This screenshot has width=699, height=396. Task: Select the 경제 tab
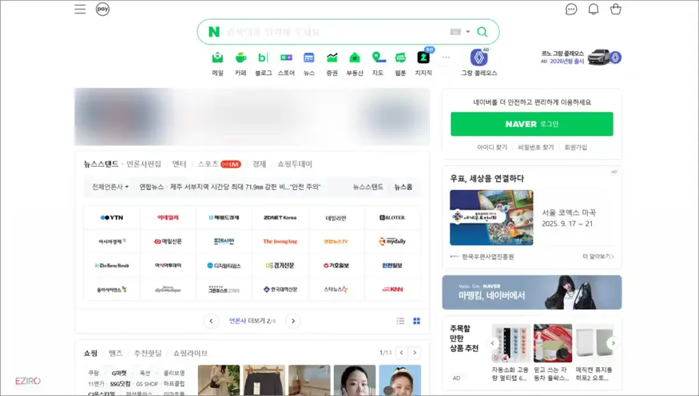coord(259,164)
